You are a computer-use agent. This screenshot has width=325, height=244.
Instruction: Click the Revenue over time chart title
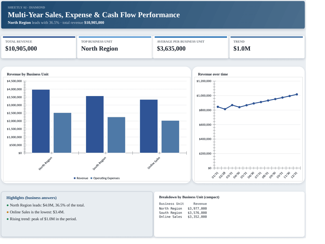pyautogui.click(x=213, y=74)
